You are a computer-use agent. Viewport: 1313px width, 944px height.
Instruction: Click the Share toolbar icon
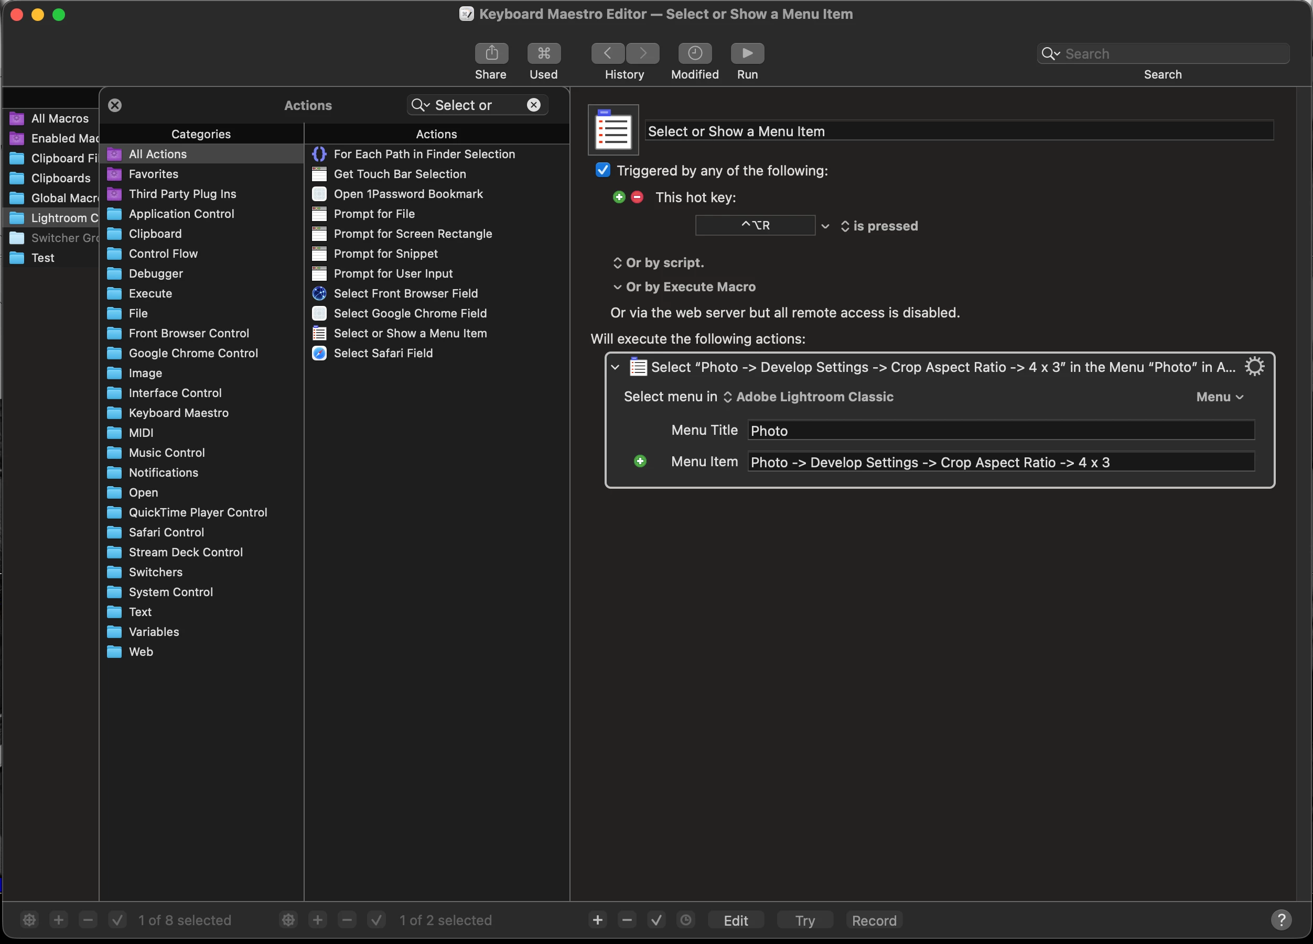(491, 53)
